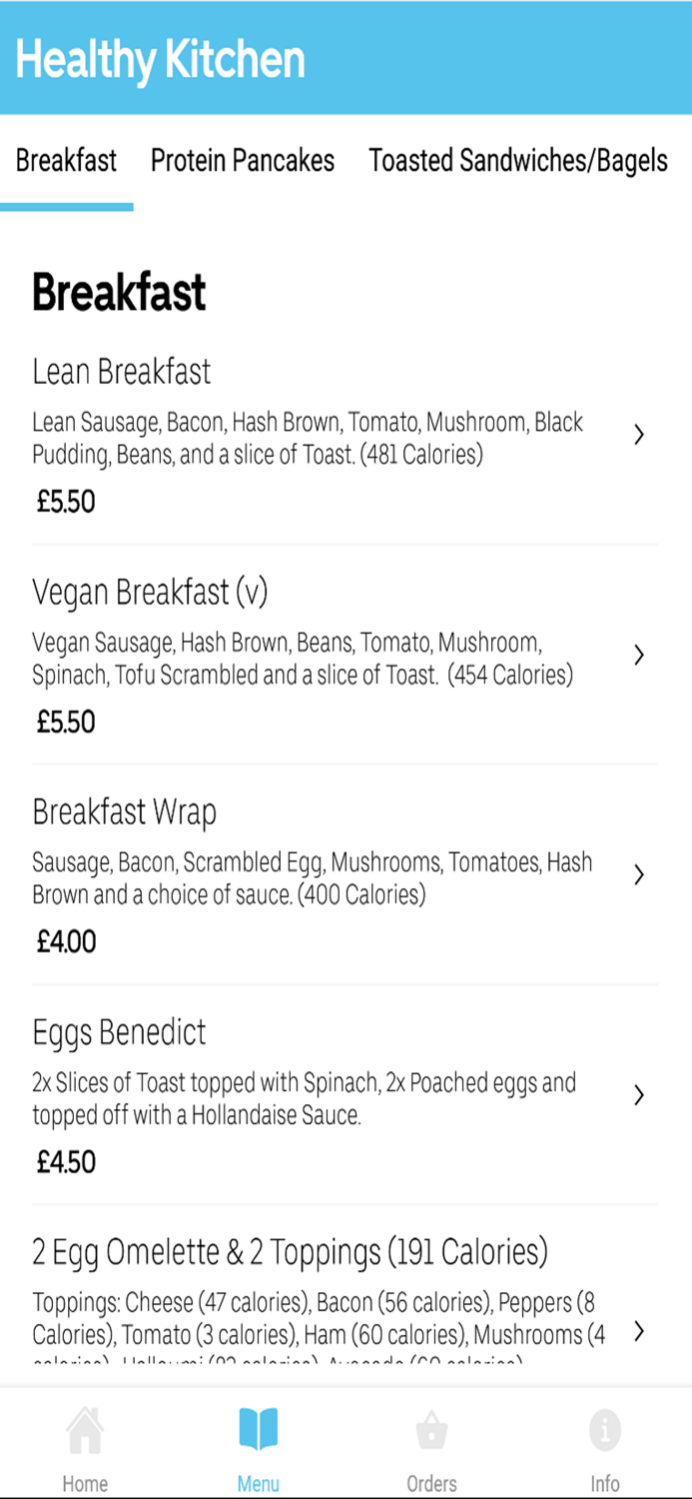Click the Orders label in bottom navigation
The width and height of the screenshot is (692, 1499).
click(431, 1485)
